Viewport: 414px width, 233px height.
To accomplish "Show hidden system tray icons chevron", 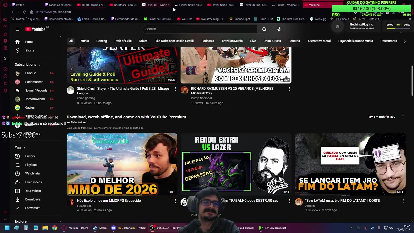I will click(x=351, y=228).
